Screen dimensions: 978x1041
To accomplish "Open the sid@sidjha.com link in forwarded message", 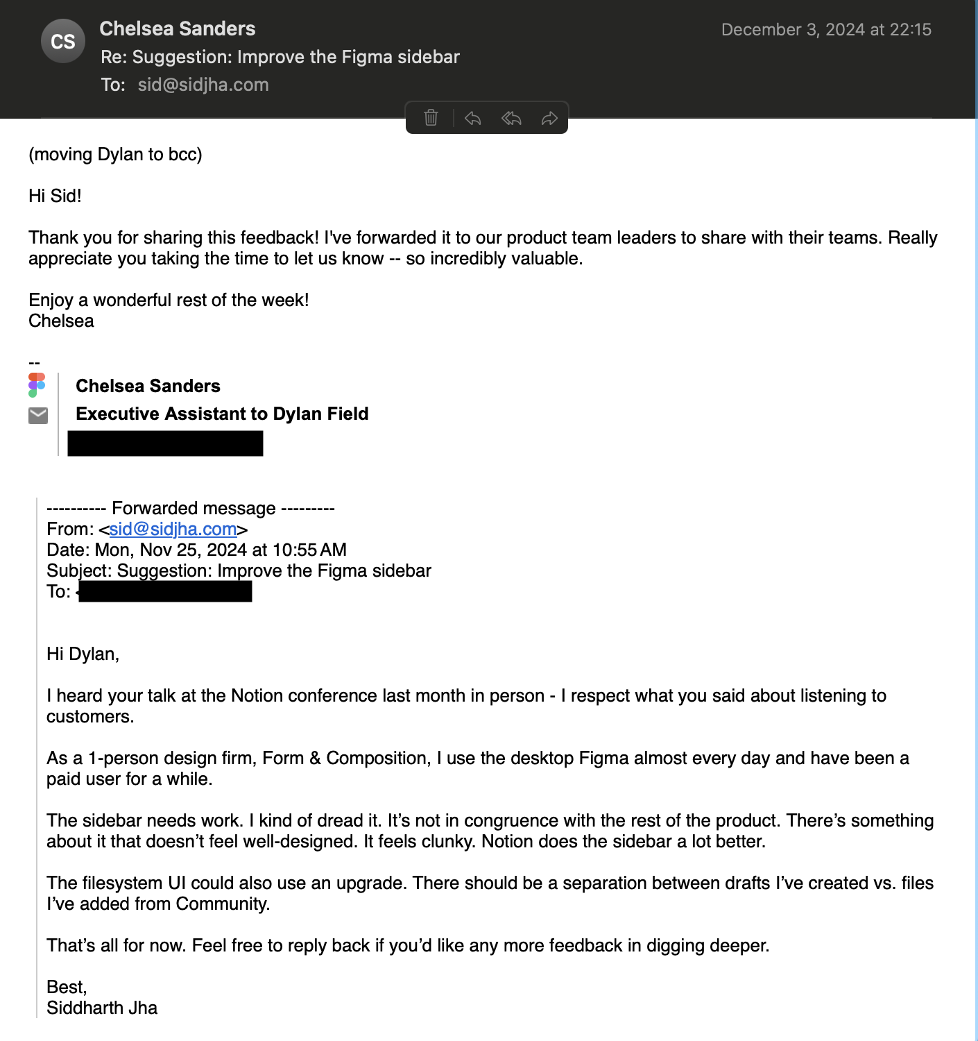I will 173,529.
